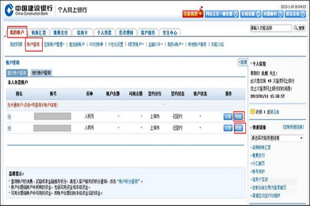Click the yellow envelope new-notice icon

click(x=253, y=112)
